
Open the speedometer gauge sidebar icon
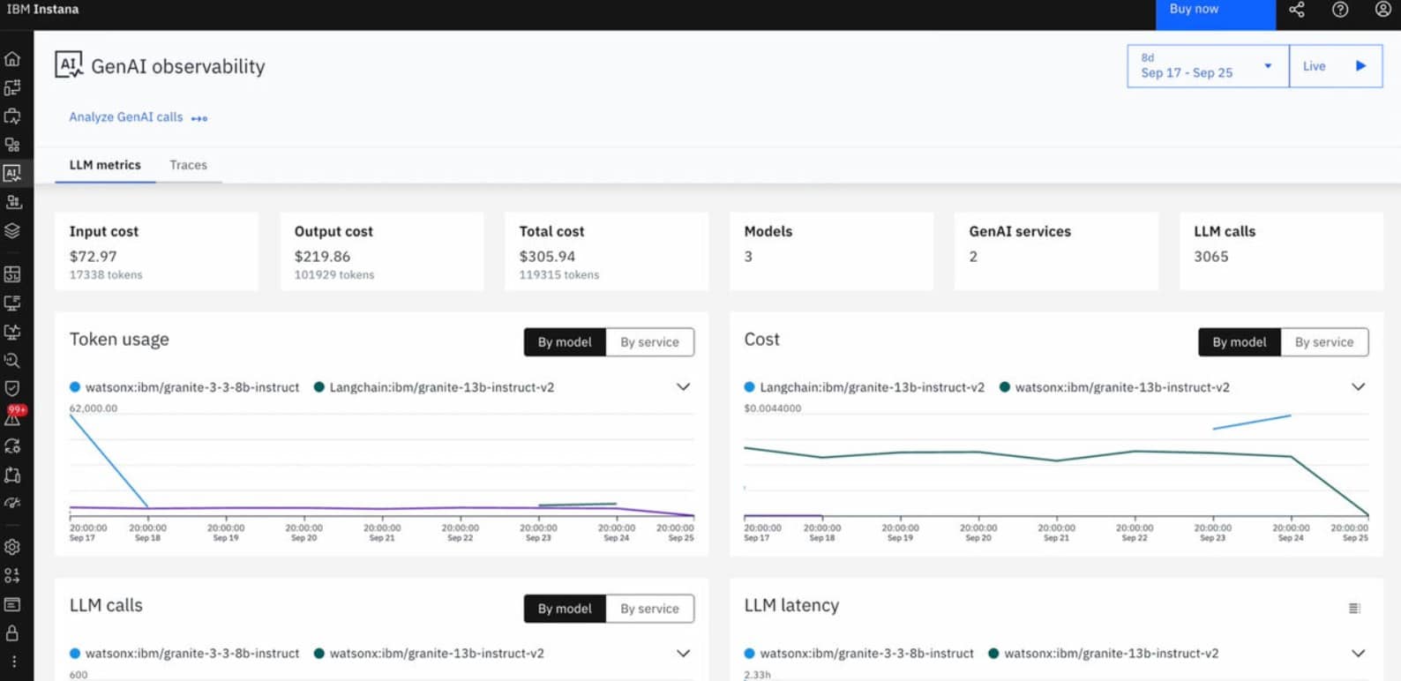pos(12,504)
